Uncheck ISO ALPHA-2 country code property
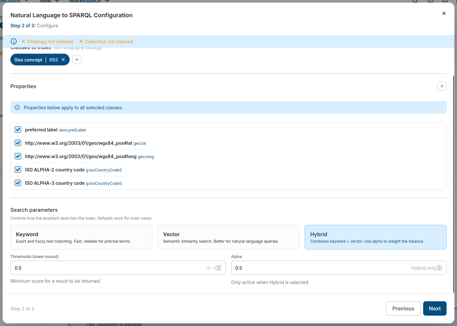 pos(18,170)
